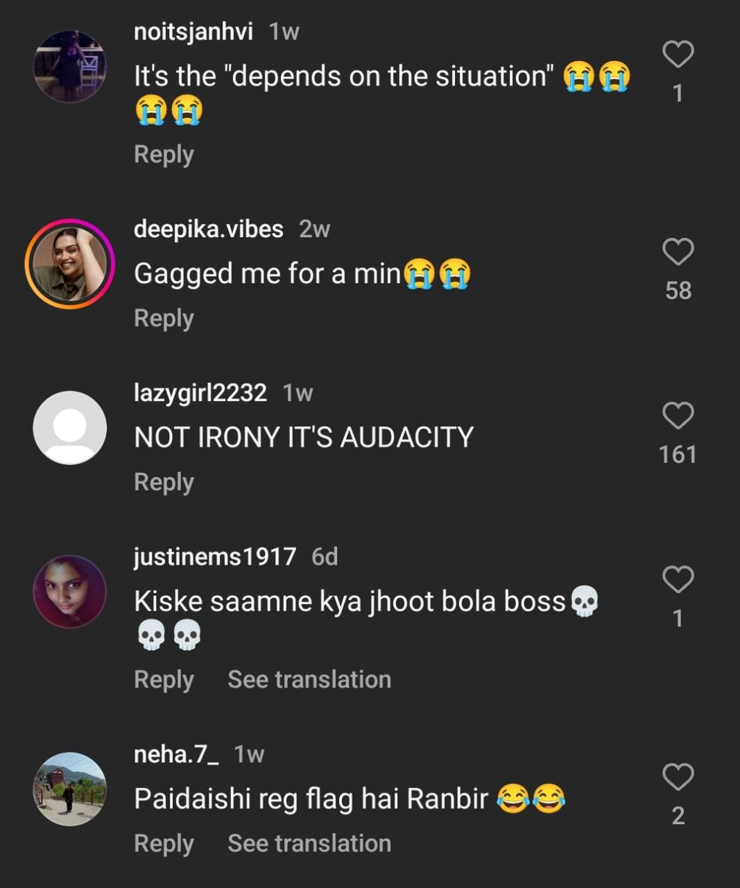The width and height of the screenshot is (740, 888).
Task: Open noitsjanhvi's profile picture
Action: [x=70, y=67]
